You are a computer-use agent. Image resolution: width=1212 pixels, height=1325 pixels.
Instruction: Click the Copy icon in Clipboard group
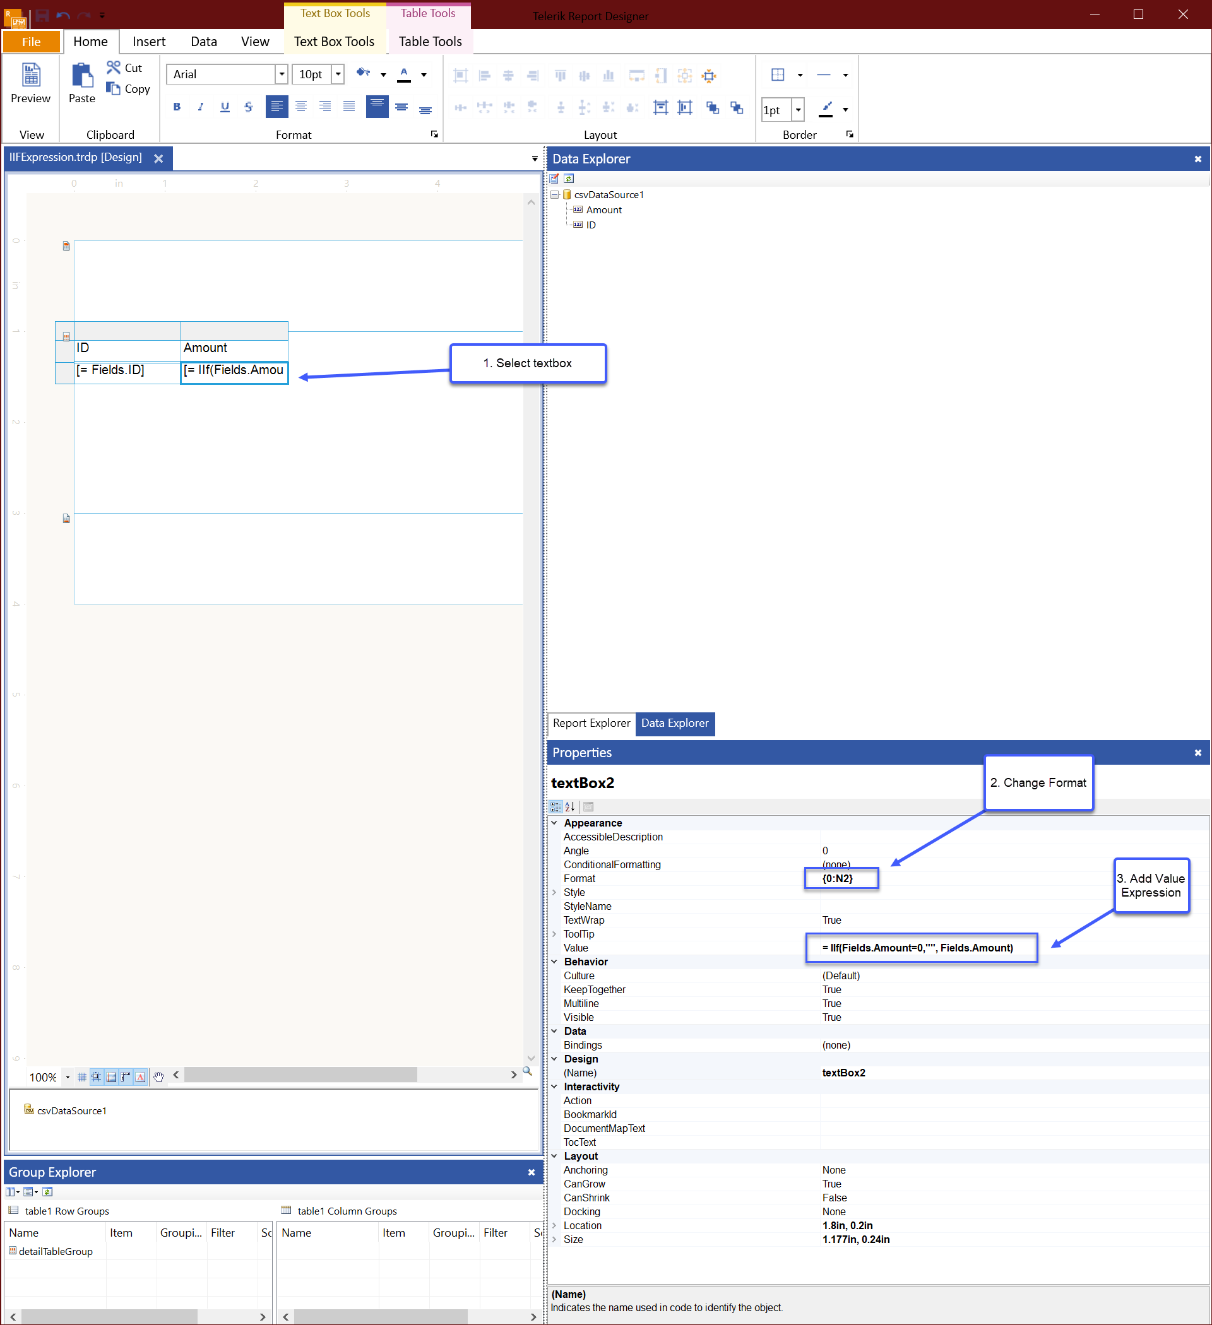[x=114, y=88]
